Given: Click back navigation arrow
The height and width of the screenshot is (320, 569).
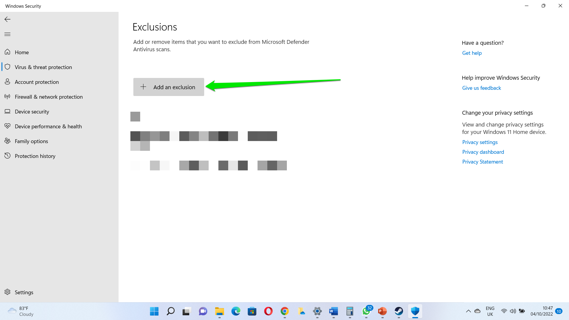Looking at the screenshot, I should pos(7,19).
